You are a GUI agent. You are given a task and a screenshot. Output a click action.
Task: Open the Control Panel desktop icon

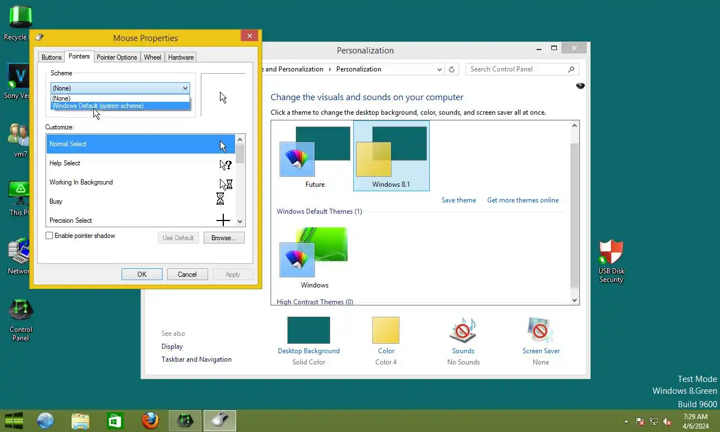coord(21,321)
